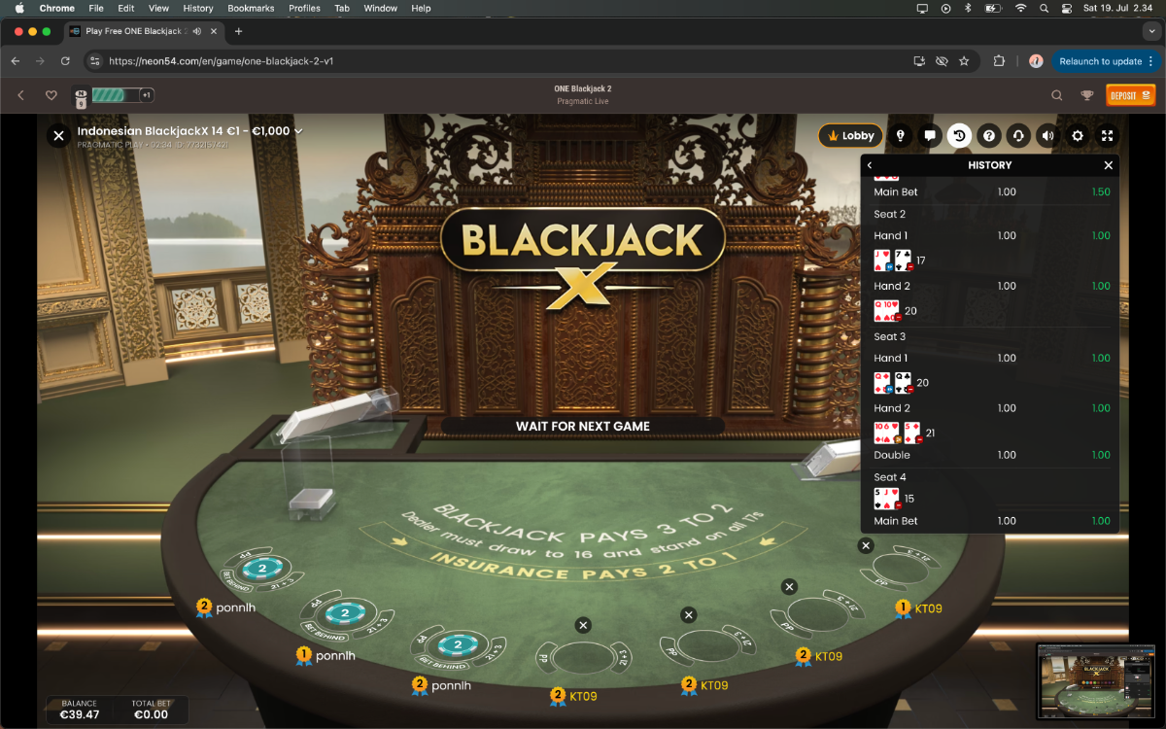The width and height of the screenshot is (1166, 729).
Task: Open the Bookmarks menu
Action: pyautogui.click(x=251, y=8)
